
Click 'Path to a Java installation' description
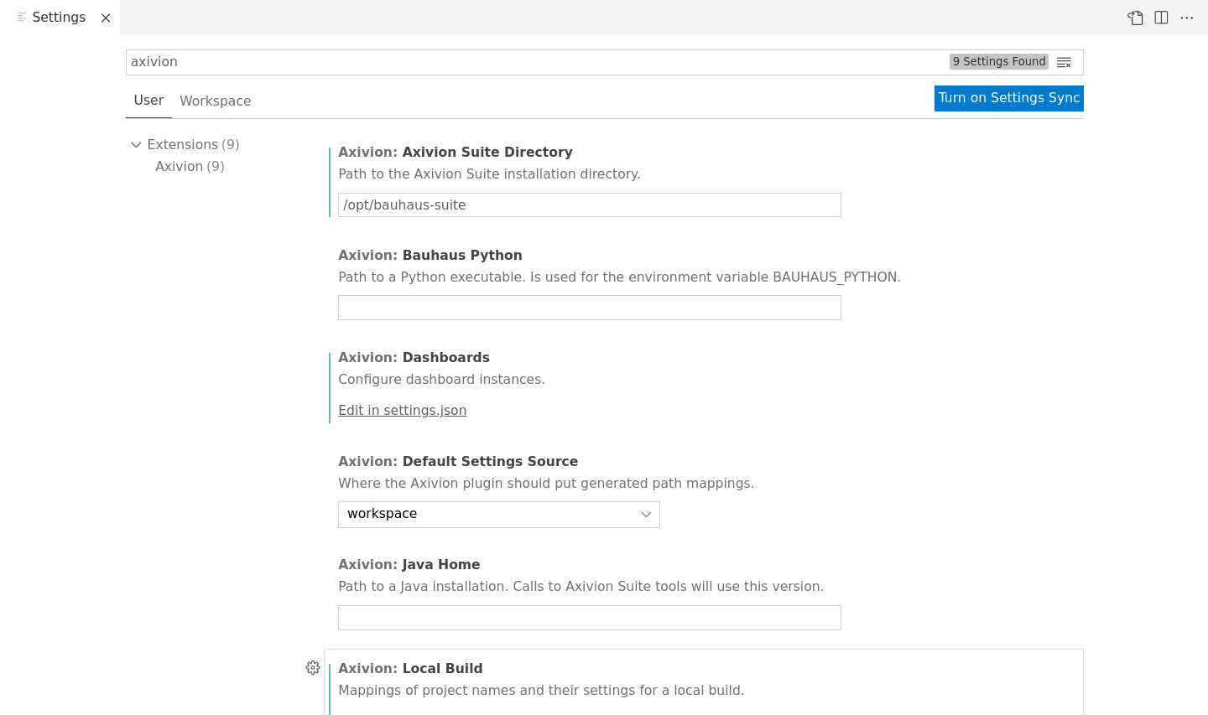coord(581,587)
